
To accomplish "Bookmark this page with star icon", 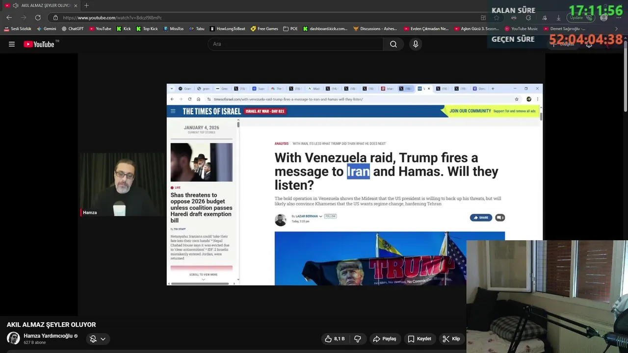I will [x=497, y=18].
